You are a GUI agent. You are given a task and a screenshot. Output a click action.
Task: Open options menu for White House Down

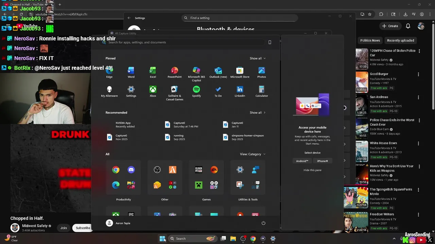(x=418, y=143)
